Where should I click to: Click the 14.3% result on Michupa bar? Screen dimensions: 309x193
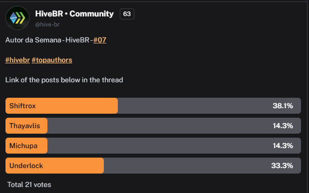[283, 146]
